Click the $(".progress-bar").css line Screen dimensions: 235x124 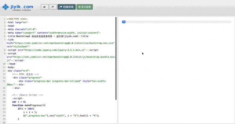61,116
